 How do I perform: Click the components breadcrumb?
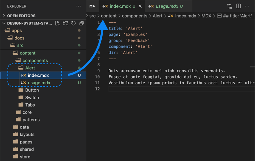[135, 16]
